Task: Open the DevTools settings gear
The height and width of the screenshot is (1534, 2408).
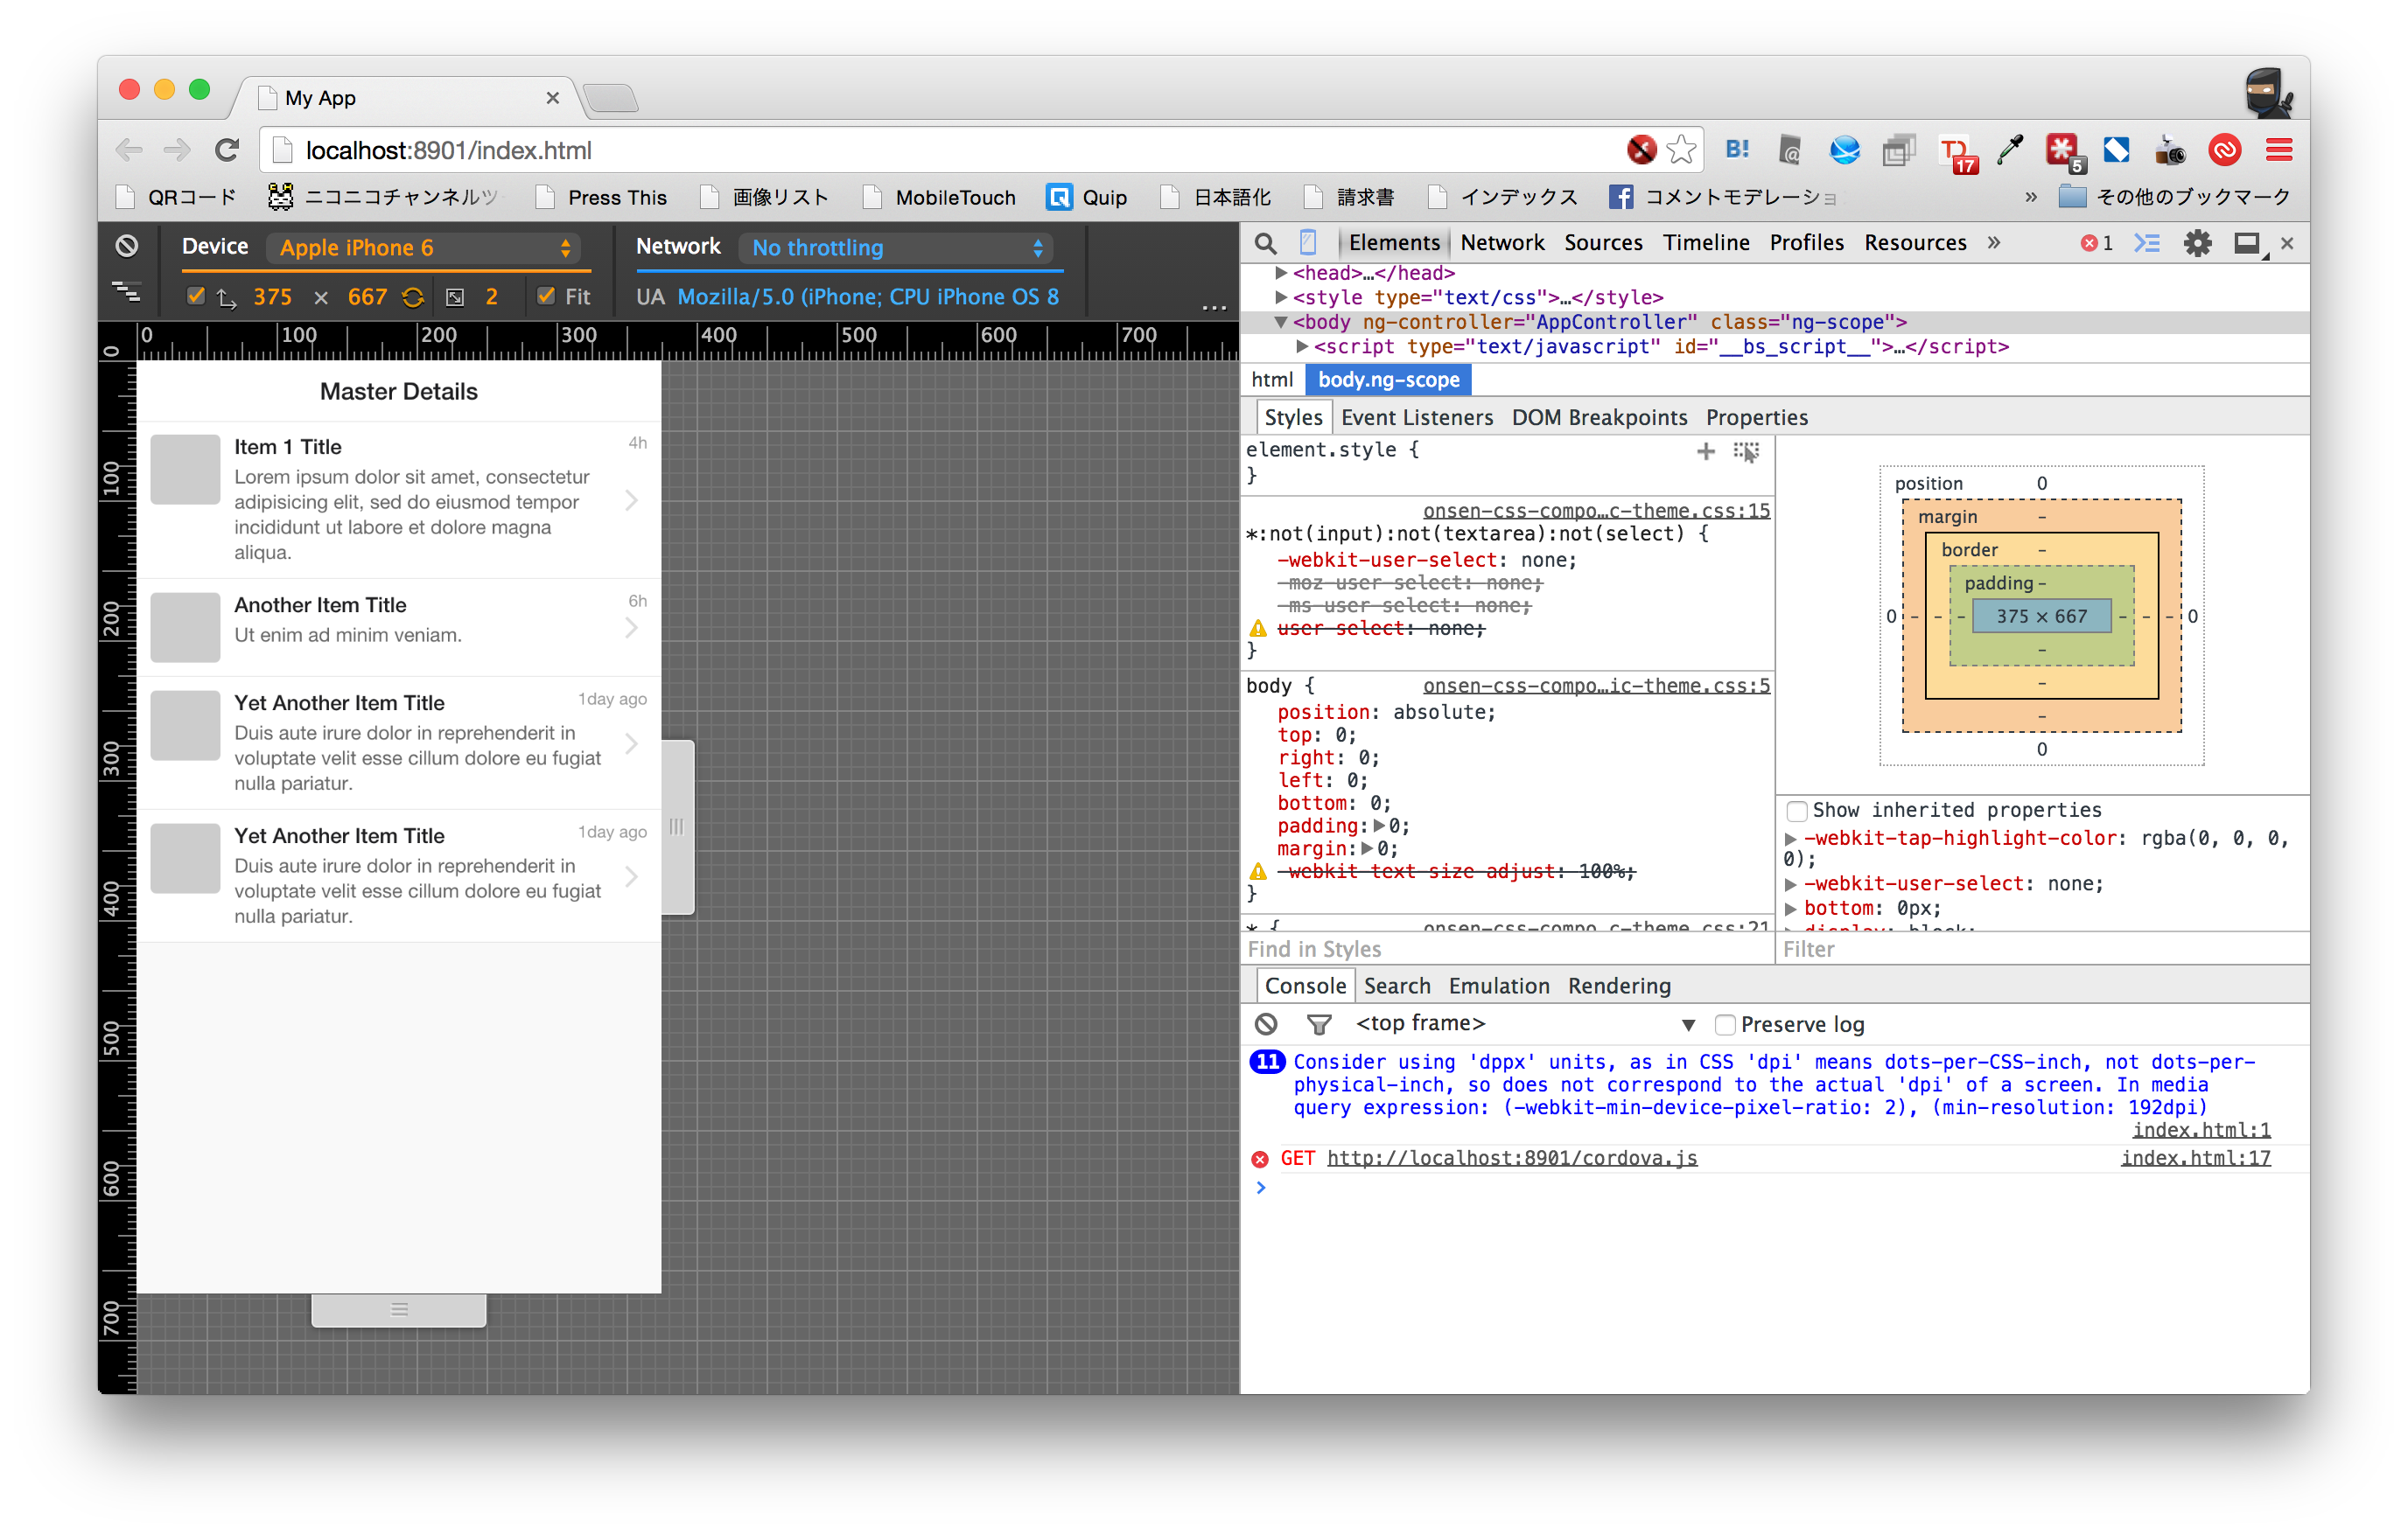Action: [x=2197, y=243]
